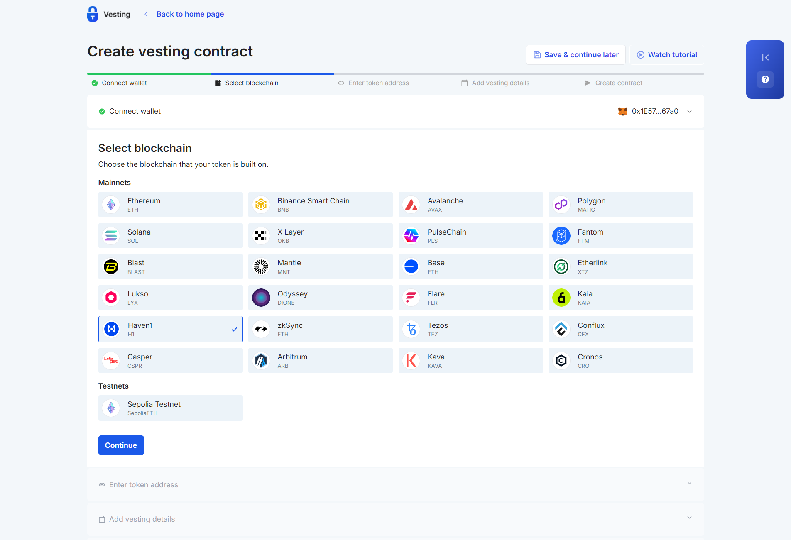Open the Select blockchain step tab
This screenshot has width=791, height=540.
(x=251, y=83)
